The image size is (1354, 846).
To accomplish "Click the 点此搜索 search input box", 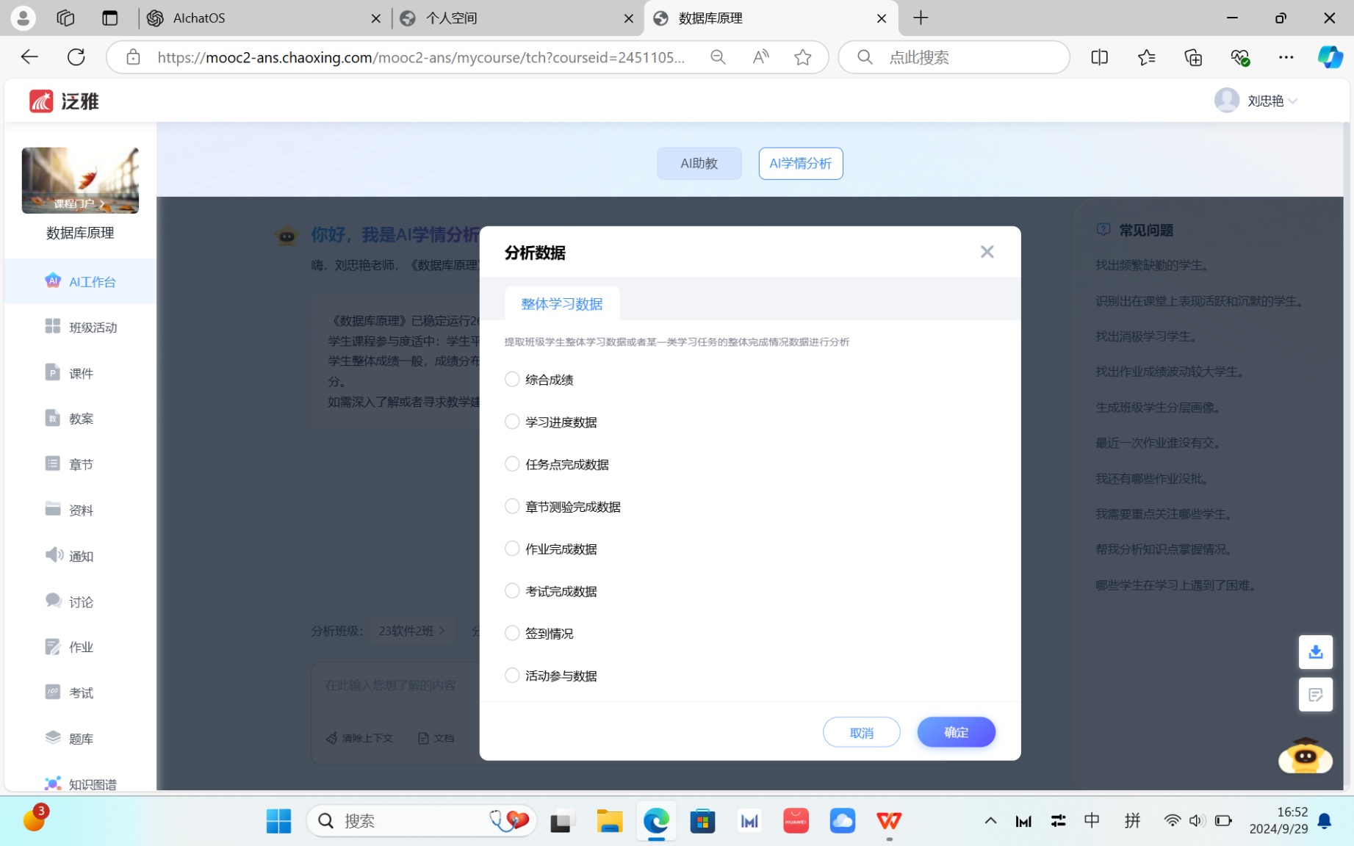I will pos(962,57).
